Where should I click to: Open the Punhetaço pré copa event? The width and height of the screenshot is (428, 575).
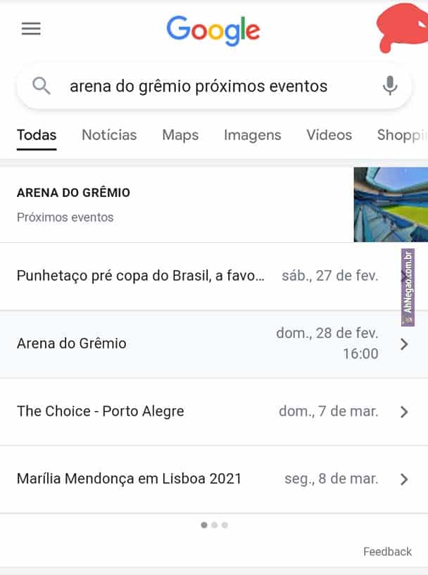[x=141, y=275]
